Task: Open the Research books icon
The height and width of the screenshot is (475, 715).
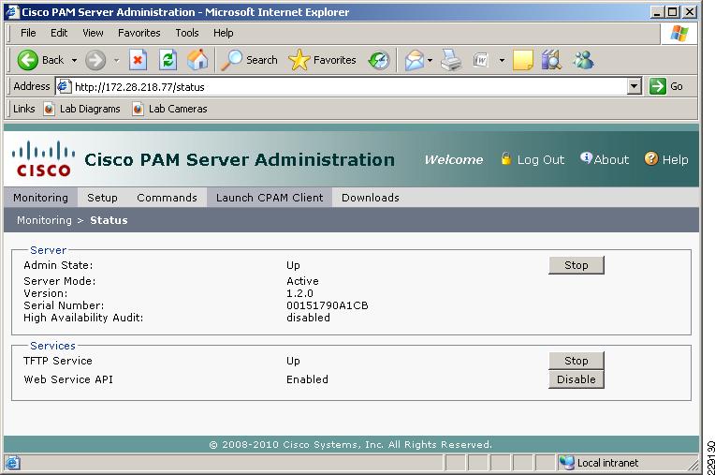Action: pos(551,60)
